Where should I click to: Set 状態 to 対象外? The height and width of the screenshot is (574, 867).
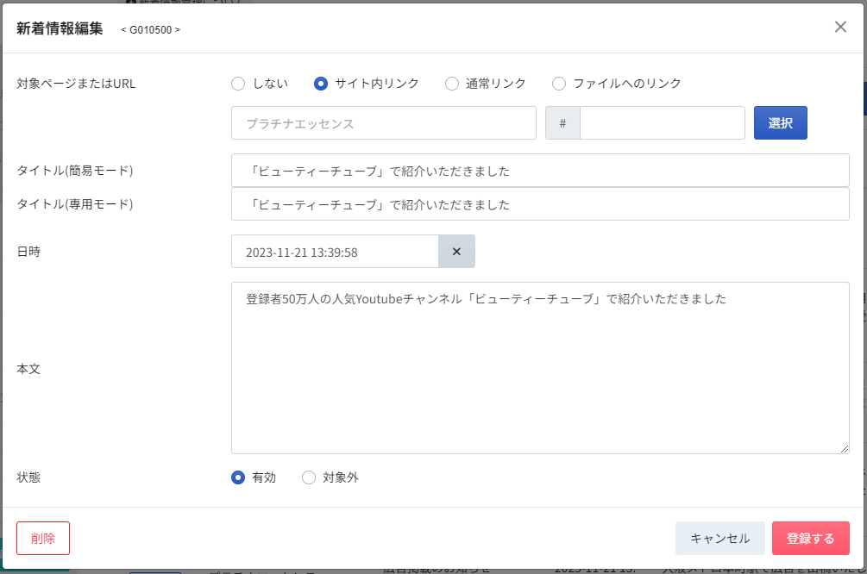tap(309, 477)
